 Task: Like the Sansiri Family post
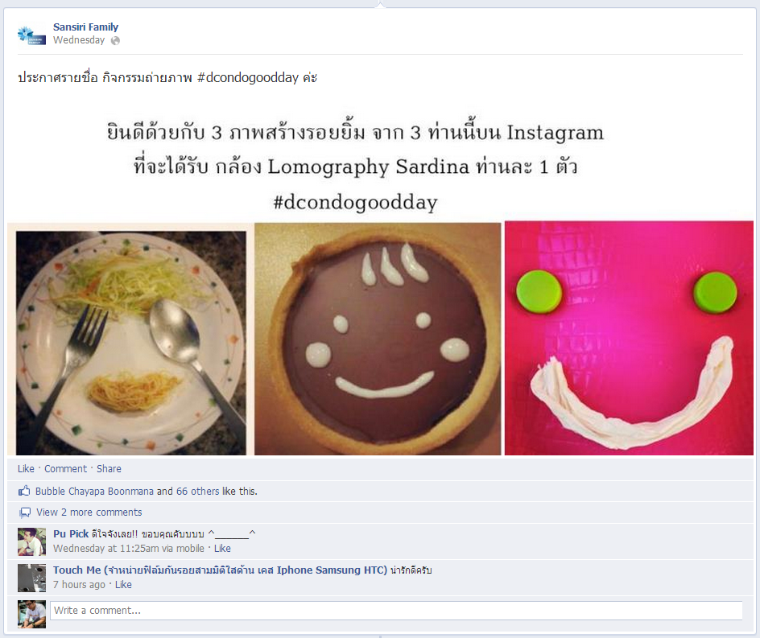(x=27, y=468)
